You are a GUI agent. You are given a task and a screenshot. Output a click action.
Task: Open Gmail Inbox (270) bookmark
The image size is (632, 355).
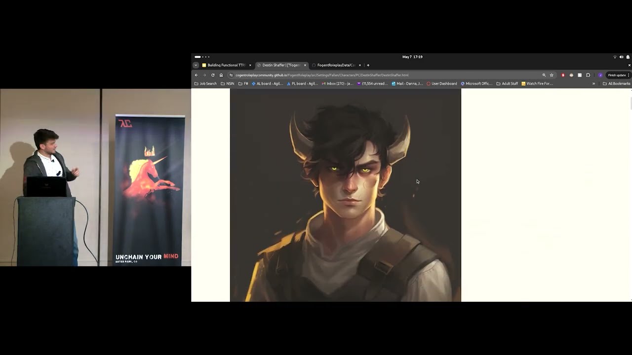click(338, 83)
